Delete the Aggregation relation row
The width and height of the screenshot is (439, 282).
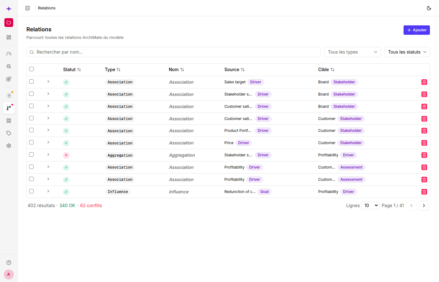pos(424,155)
